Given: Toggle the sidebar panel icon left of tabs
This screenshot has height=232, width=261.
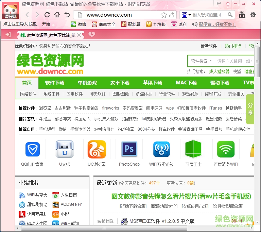Looking at the screenshot, I should tap(8, 35).
